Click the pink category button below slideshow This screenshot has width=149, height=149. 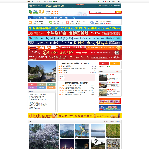click(32, 84)
